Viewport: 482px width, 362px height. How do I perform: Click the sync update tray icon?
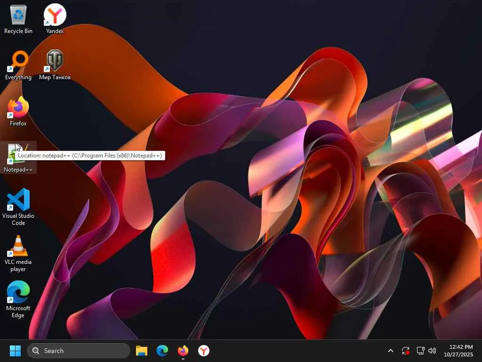click(x=405, y=351)
